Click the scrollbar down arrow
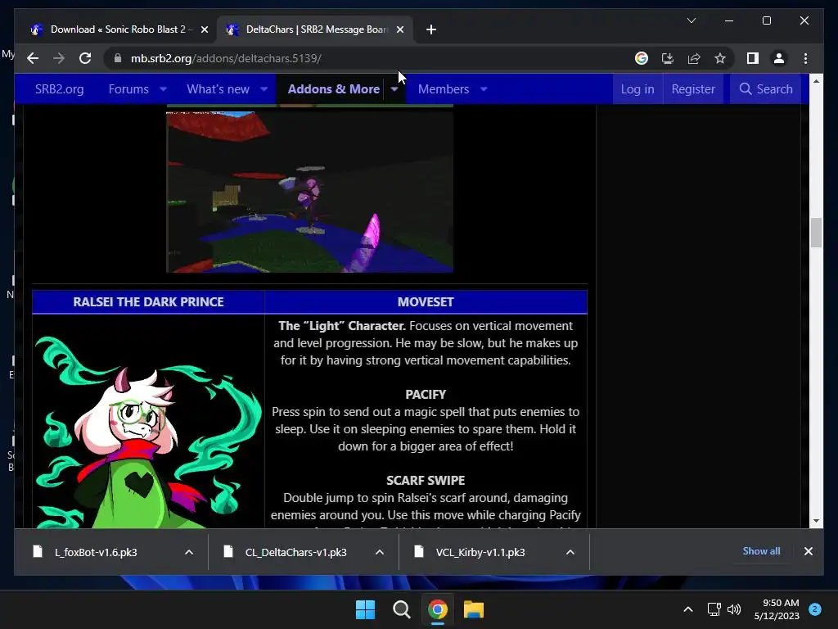The width and height of the screenshot is (838, 629). tap(816, 520)
